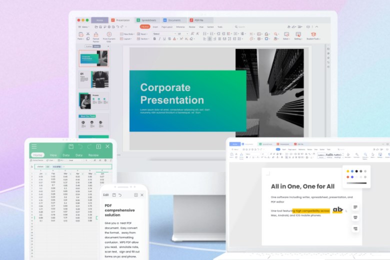This screenshot has width=390, height=260.
Task: Click the decrease font size icon in the presentation ribbon
Action: [197, 33]
